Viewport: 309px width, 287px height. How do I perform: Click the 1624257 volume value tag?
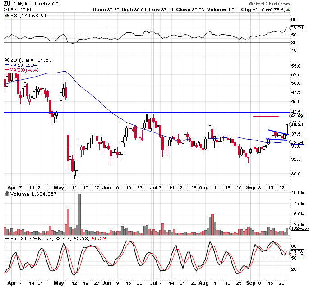[x=299, y=228]
